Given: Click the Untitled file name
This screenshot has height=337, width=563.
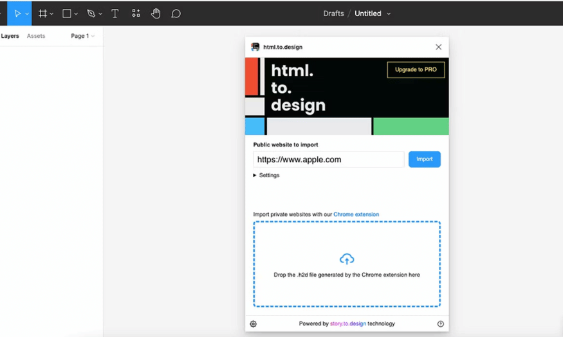Looking at the screenshot, I should click(x=367, y=13).
